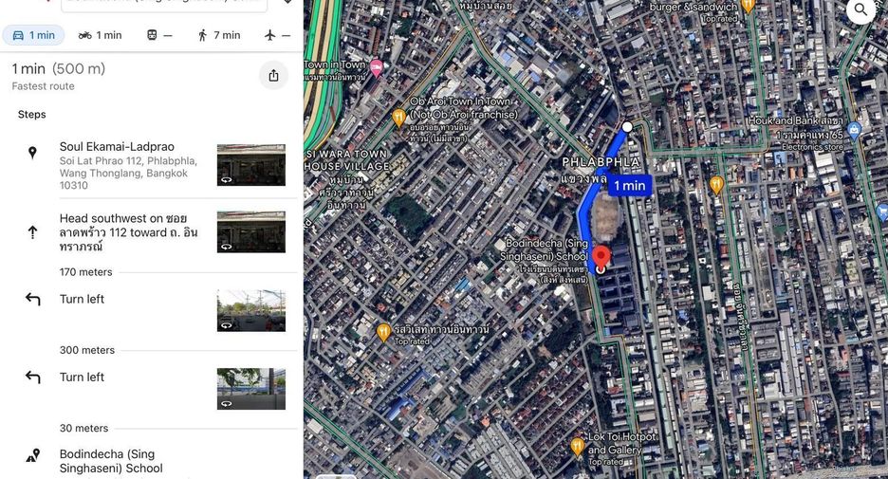The image size is (888, 479).
Task: Click the Bodindecha School destination step
Action: (150, 461)
